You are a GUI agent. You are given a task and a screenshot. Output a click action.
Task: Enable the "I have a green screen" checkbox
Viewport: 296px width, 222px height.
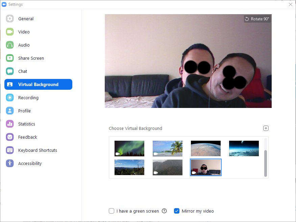click(112, 211)
